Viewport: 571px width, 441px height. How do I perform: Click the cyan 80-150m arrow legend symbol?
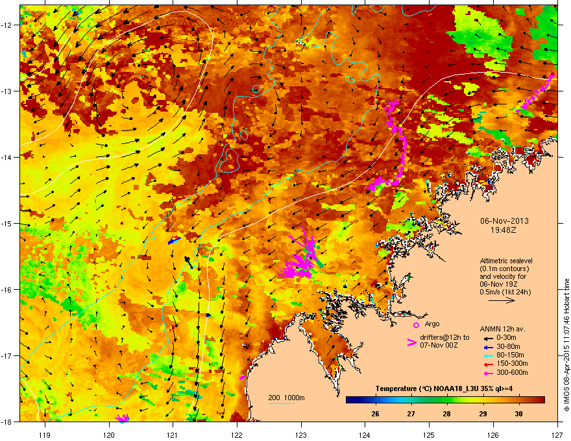point(488,355)
